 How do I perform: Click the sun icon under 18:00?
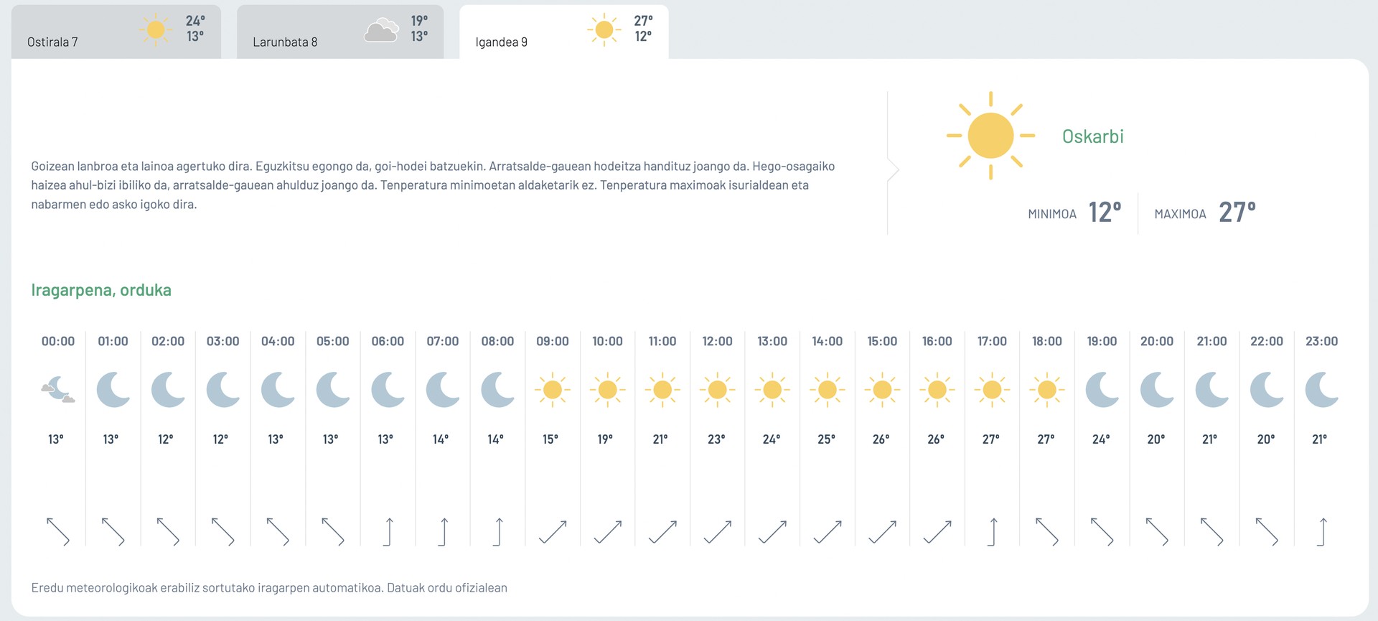pos(1047,390)
